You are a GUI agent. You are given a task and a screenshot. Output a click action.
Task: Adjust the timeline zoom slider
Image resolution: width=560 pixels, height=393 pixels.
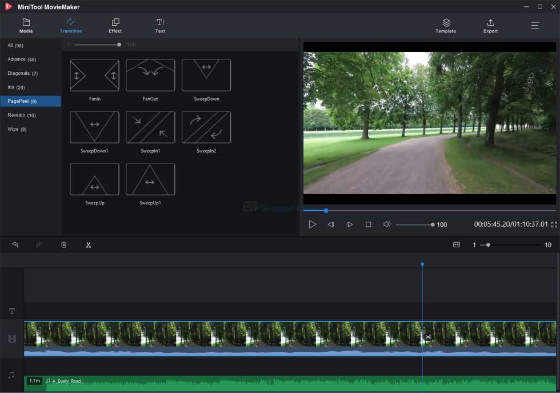point(487,244)
